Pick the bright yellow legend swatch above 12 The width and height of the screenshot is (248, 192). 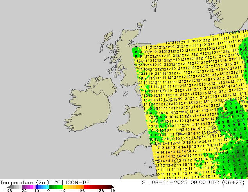64,187
